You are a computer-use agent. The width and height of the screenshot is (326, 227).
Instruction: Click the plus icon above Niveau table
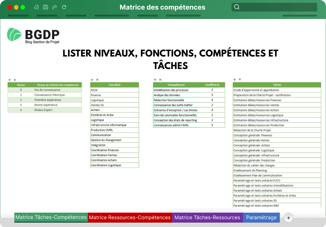[x=9, y=80]
